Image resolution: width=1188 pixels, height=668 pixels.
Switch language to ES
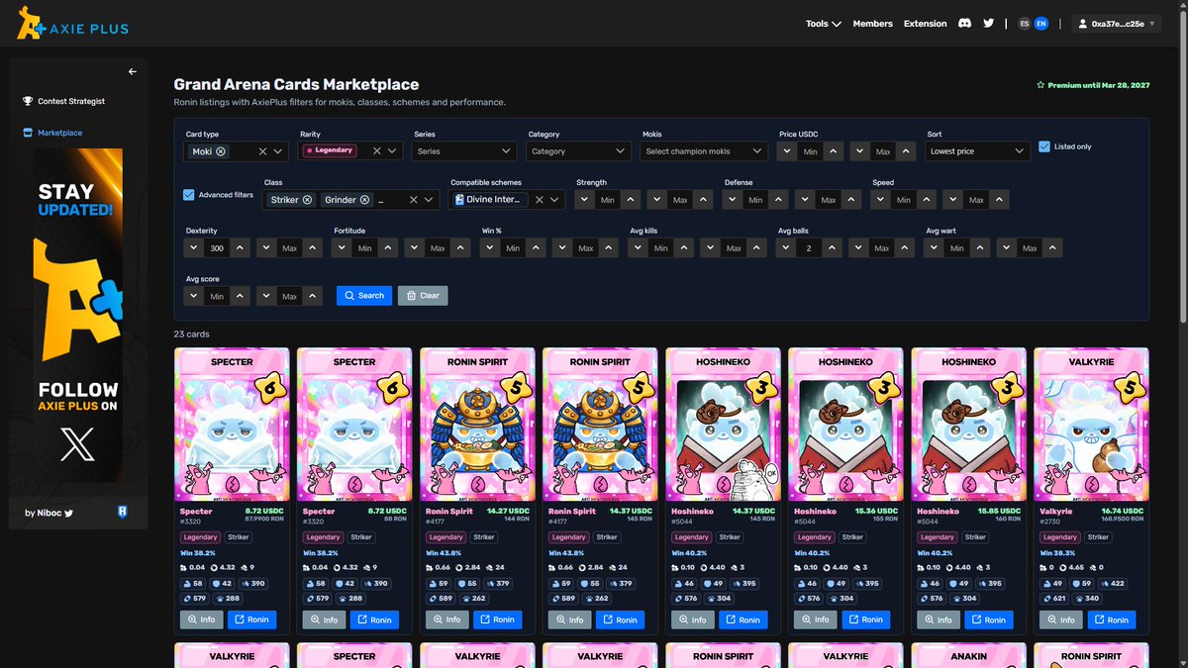click(1026, 24)
